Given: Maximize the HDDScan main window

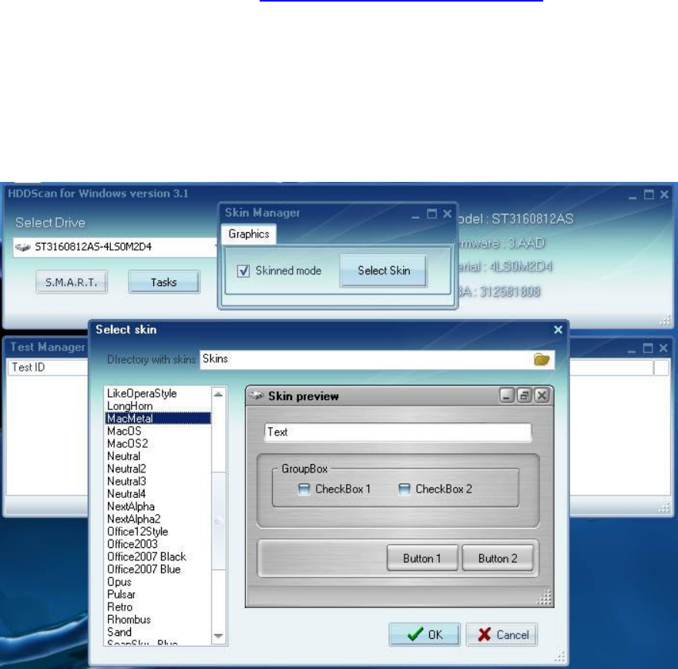Looking at the screenshot, I should (649, 194).
